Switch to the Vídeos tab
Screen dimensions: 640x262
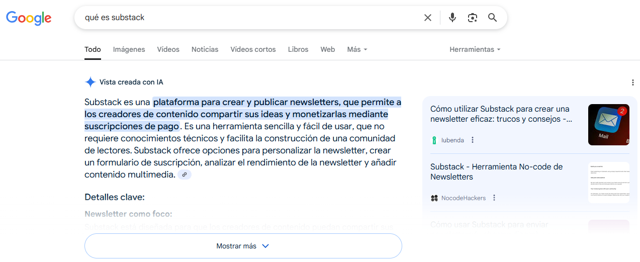168,49
